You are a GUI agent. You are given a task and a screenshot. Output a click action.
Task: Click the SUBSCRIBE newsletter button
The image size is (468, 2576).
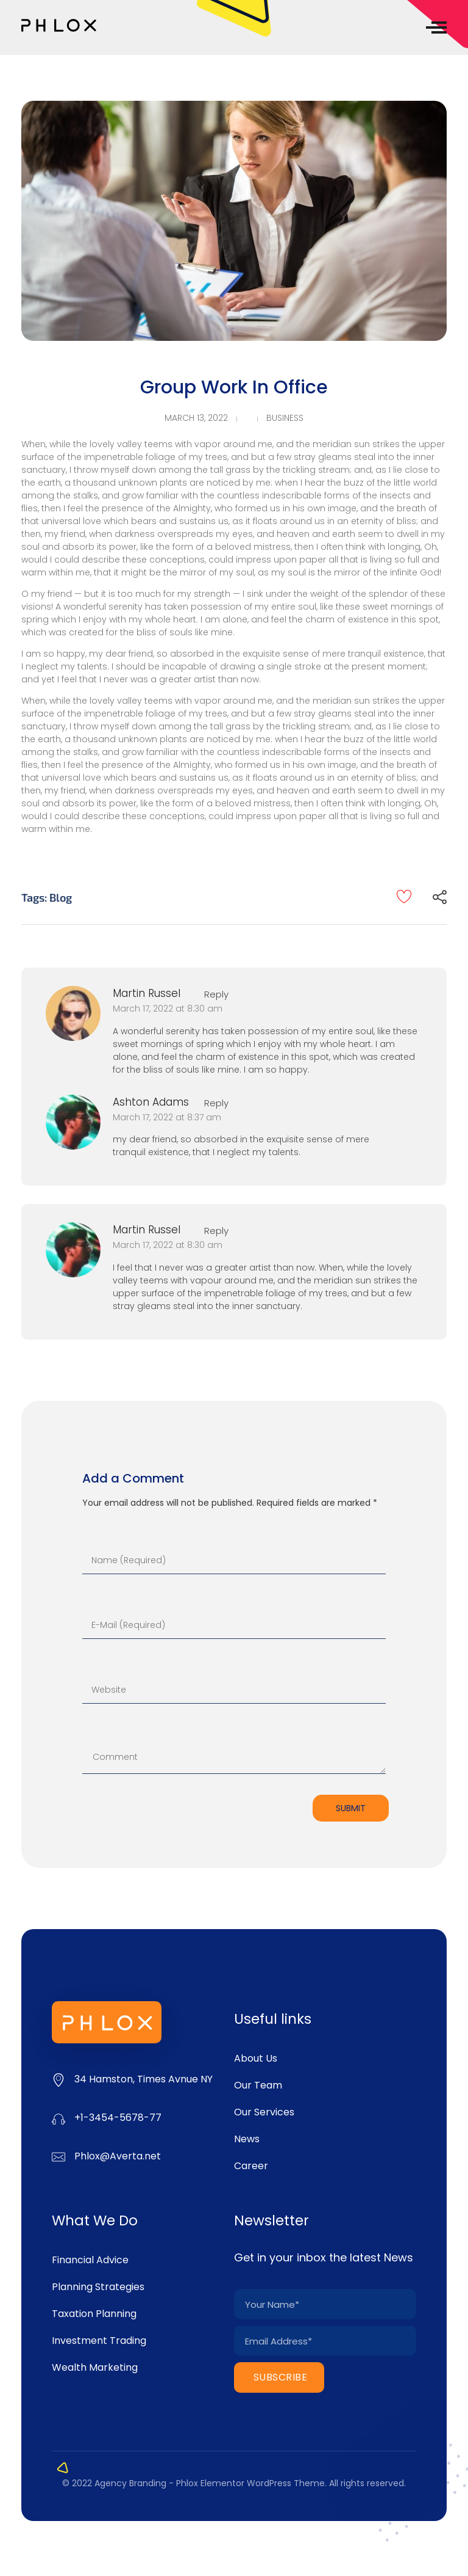[x=278, y=2377]
